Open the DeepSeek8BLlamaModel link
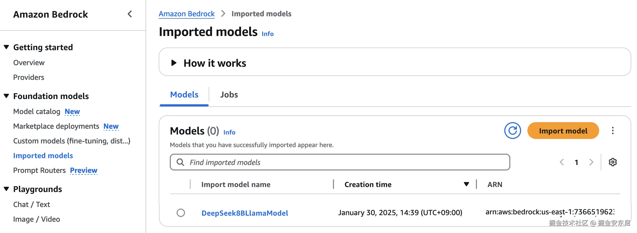Screen dimensions: 637x233 click(245, 213)
